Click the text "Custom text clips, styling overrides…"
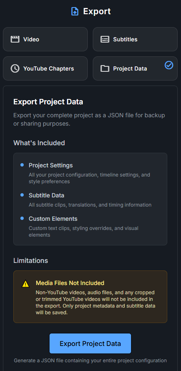Screen dimensions: 181x371 click(84, 232)
